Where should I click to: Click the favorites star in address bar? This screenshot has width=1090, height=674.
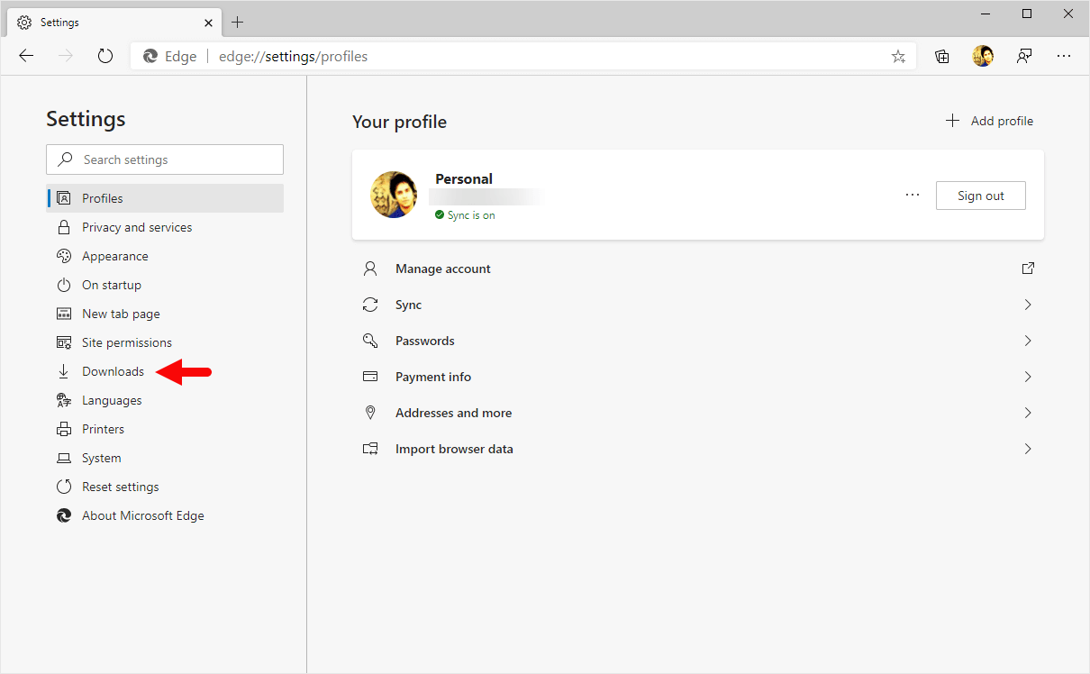click(x=898, y=56)
